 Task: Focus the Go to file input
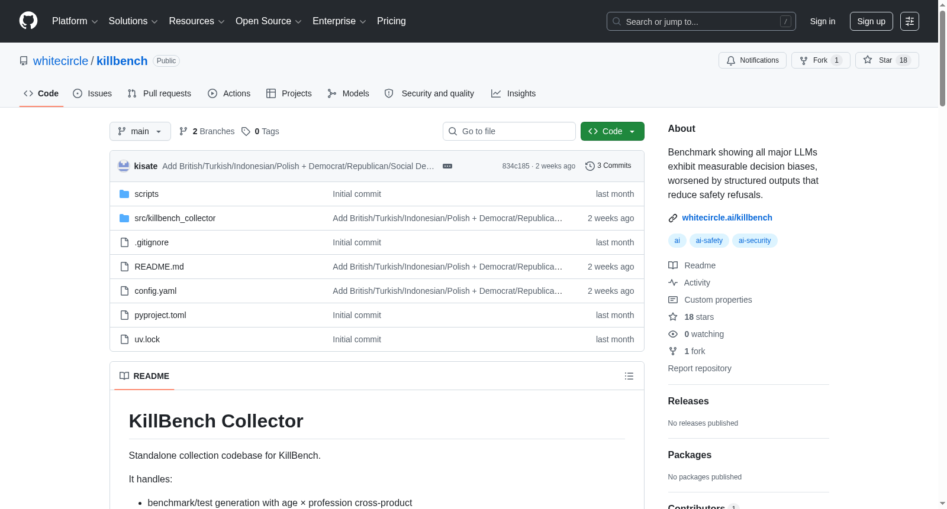pyautogui.click(x=509, y=131)
